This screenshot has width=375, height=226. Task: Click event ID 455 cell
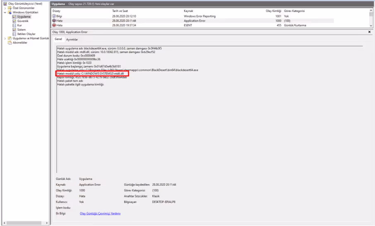pyautogui.click(x=279, y=25)
